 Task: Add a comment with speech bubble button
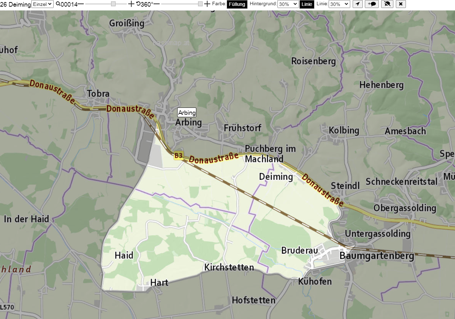(x=372, y=4)
